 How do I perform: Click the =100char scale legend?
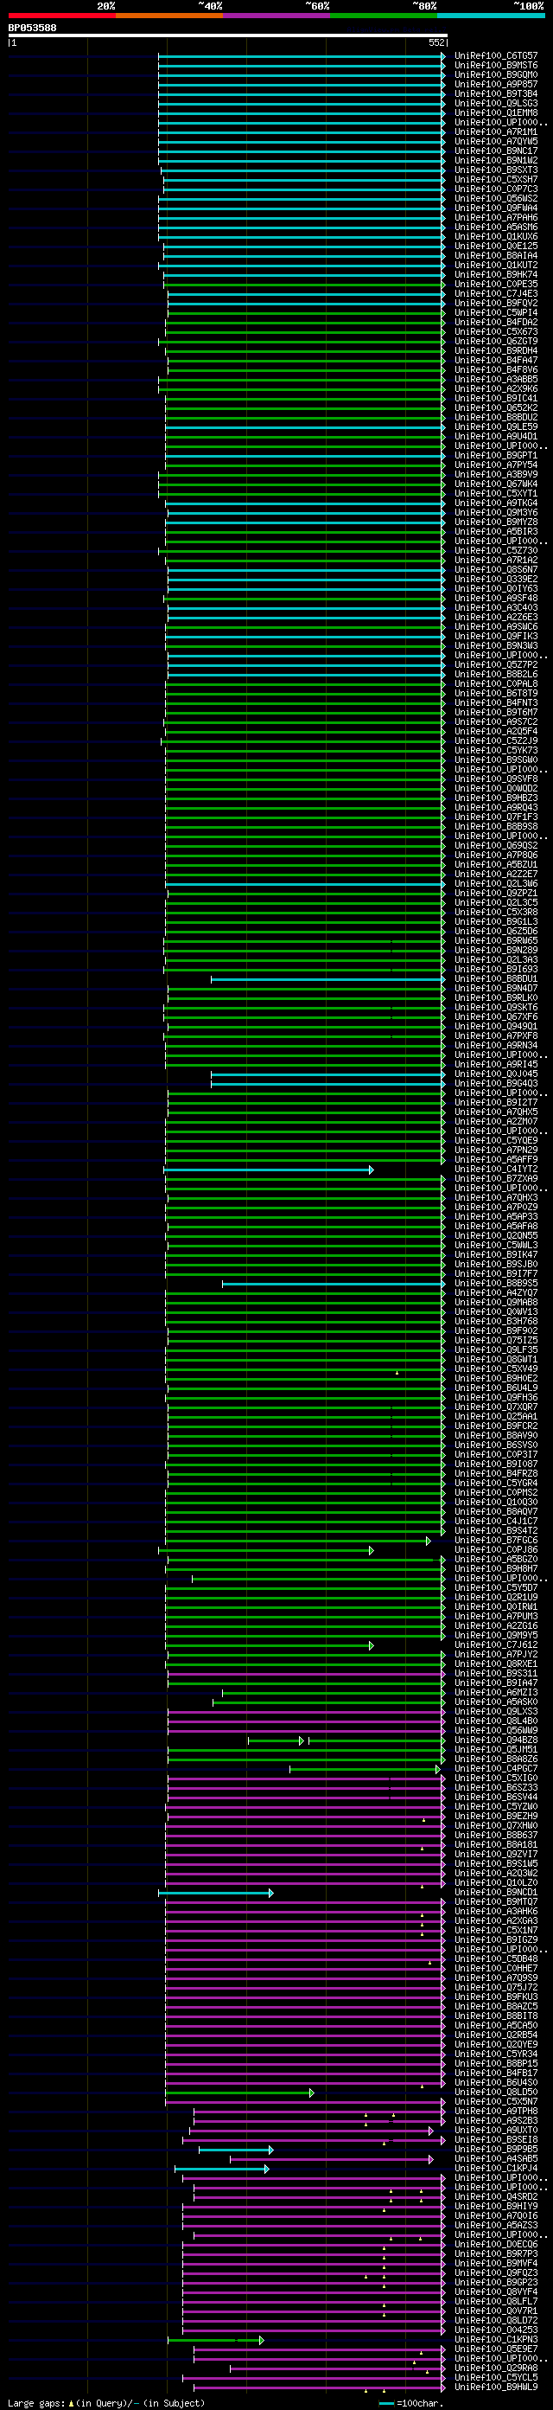tap(411, 2403)
